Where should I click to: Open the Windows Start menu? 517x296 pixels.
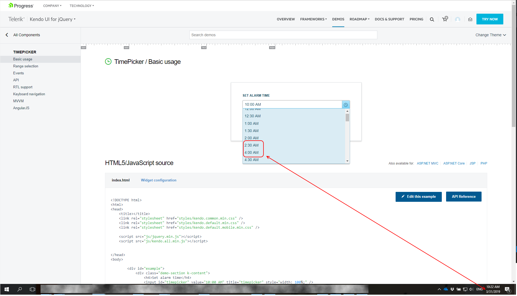[x=7, y=289]
